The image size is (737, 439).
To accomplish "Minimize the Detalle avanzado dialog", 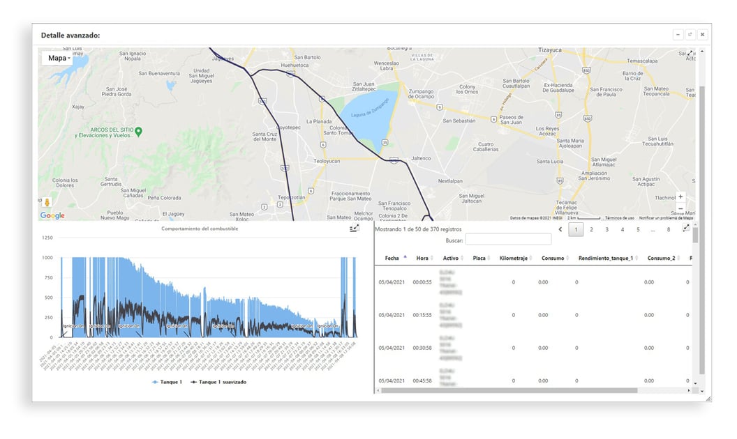I will [x=678, y=34].
